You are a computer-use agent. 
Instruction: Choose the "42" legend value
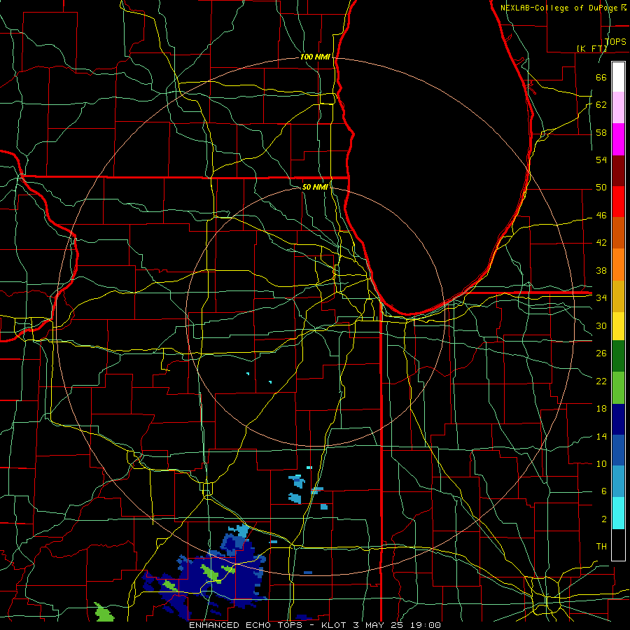click(601, 243)
